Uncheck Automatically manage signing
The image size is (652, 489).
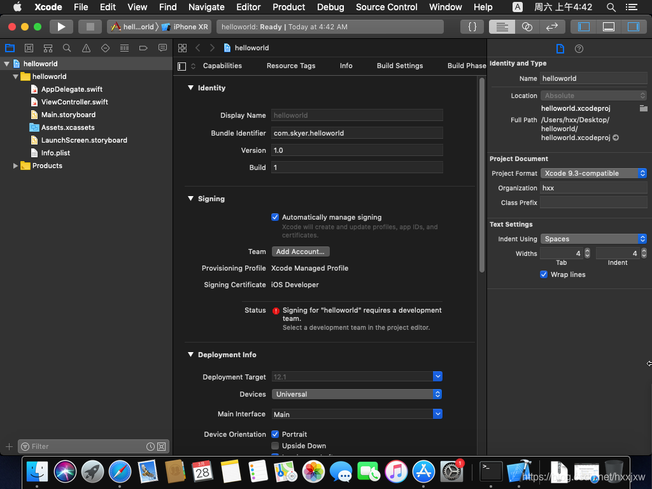click(x=275, y=217)
